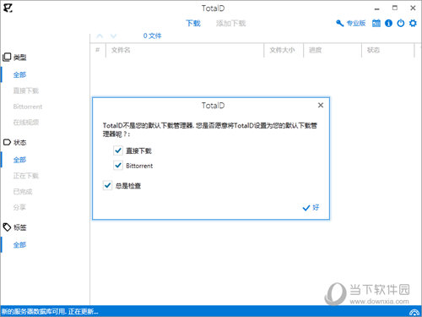Click the 类型 section icon

click(x=7, y=57)
